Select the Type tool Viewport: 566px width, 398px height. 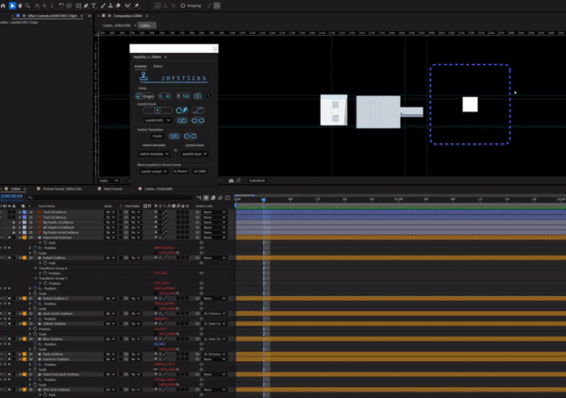pos(93,6)
